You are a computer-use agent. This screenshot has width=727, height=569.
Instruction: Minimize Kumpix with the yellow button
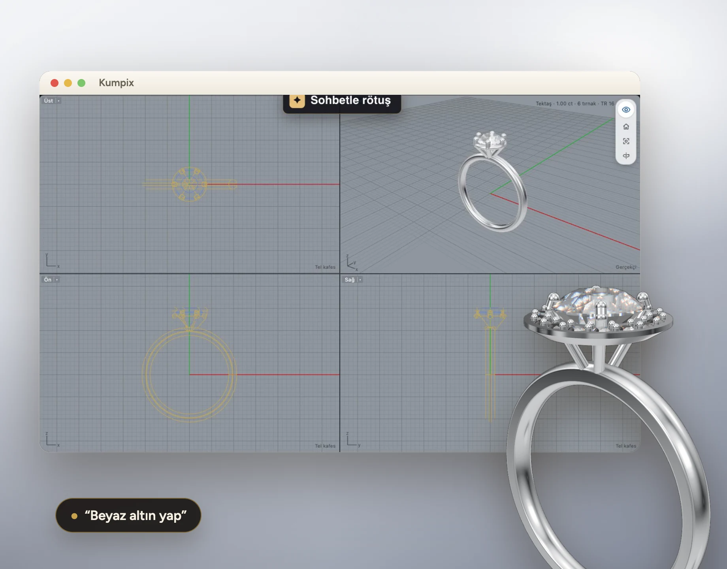[x=68, y=83]
